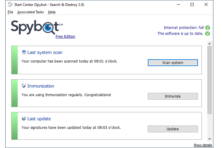Click 'Your signatures have been updated today' text
This screenshot has height=148, width=222.
click(71, 128)
